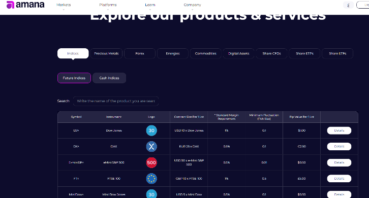This screenshot has width=369, height=198.
Task: Click the €2.50 pip value cell
Action: tap(302, 147)
